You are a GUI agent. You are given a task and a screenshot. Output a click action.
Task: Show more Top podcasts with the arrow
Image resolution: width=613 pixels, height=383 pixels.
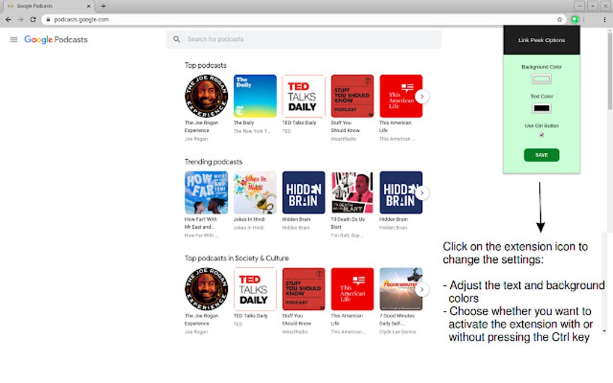(x=422, y=97)
